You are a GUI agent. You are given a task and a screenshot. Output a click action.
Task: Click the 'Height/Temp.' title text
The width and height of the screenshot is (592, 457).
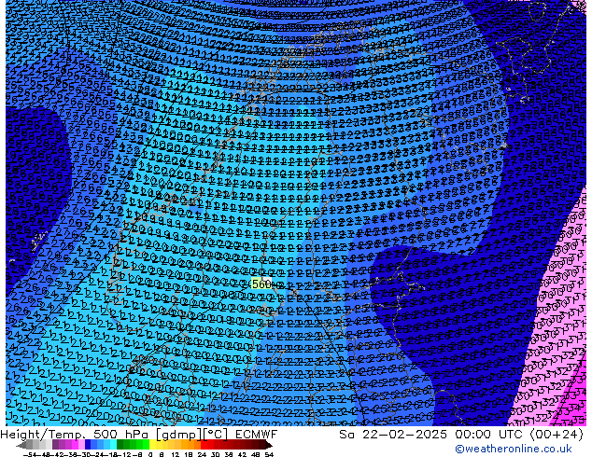pyautogui.click(x=44, y=435)
